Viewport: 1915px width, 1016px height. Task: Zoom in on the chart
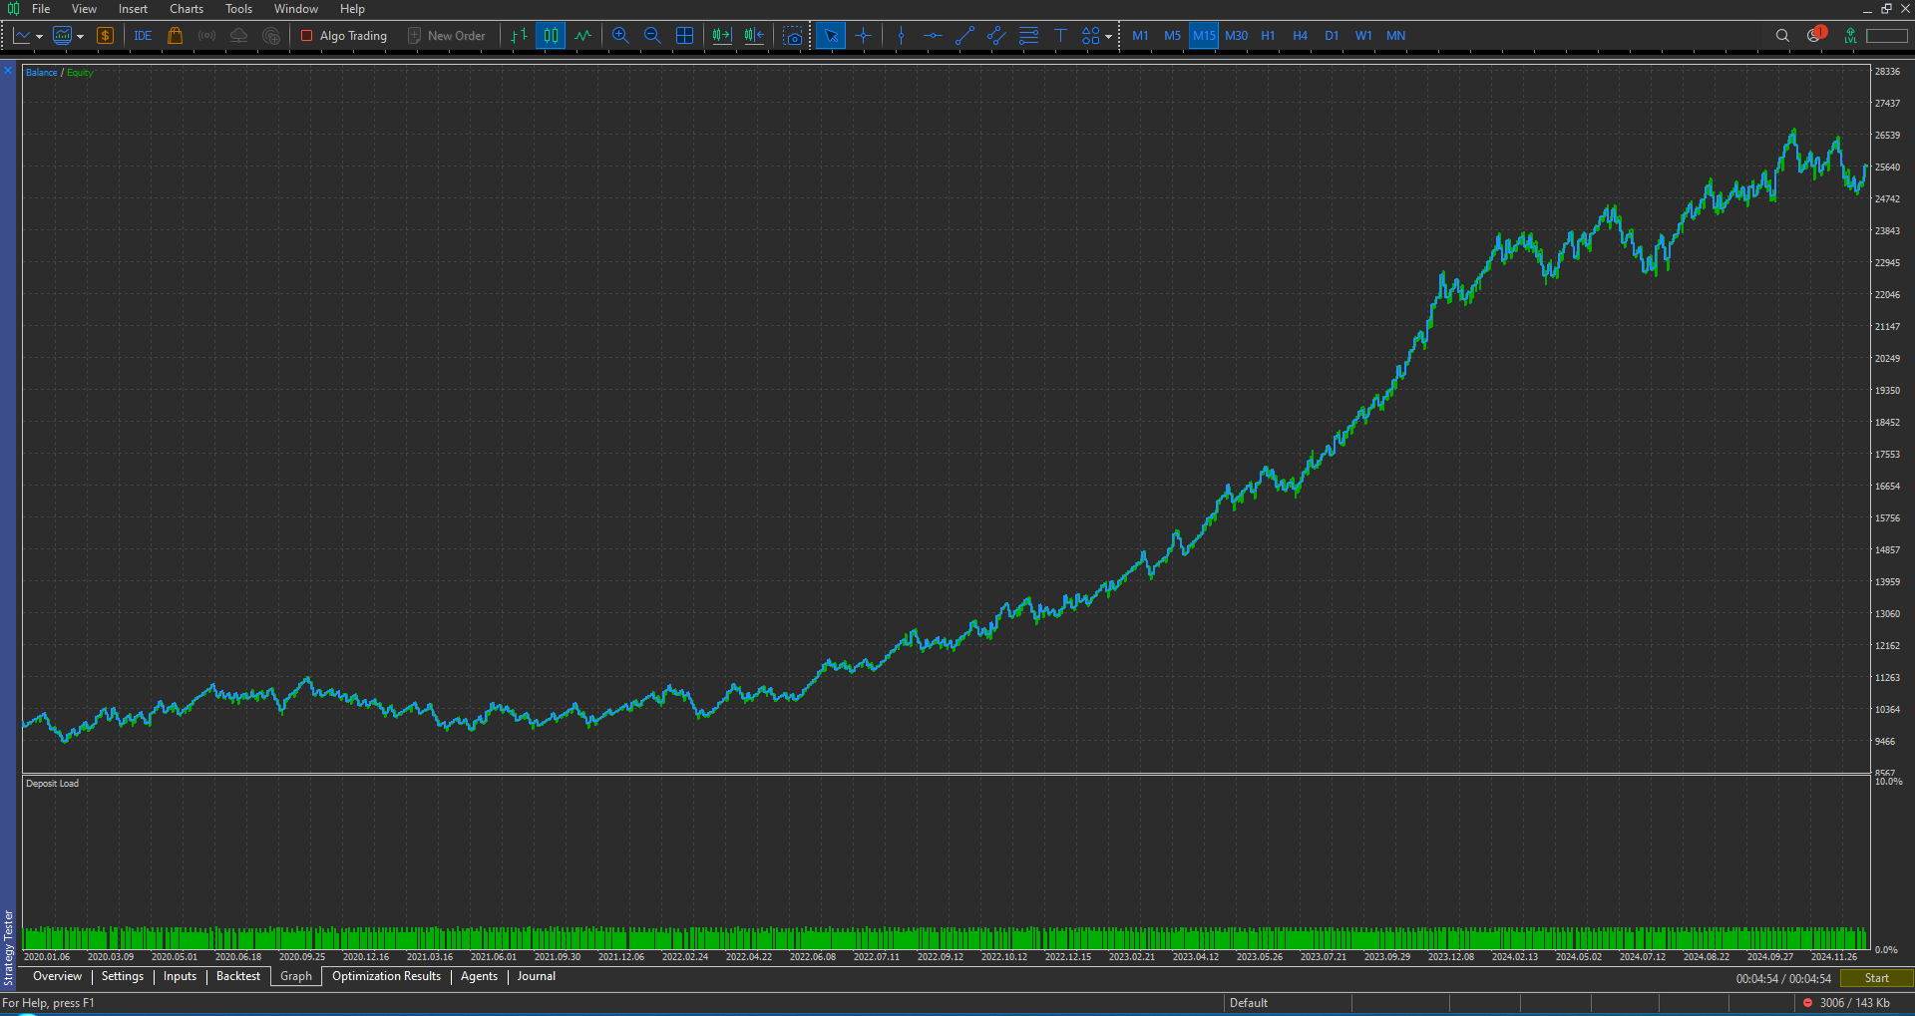pos(620,35)
